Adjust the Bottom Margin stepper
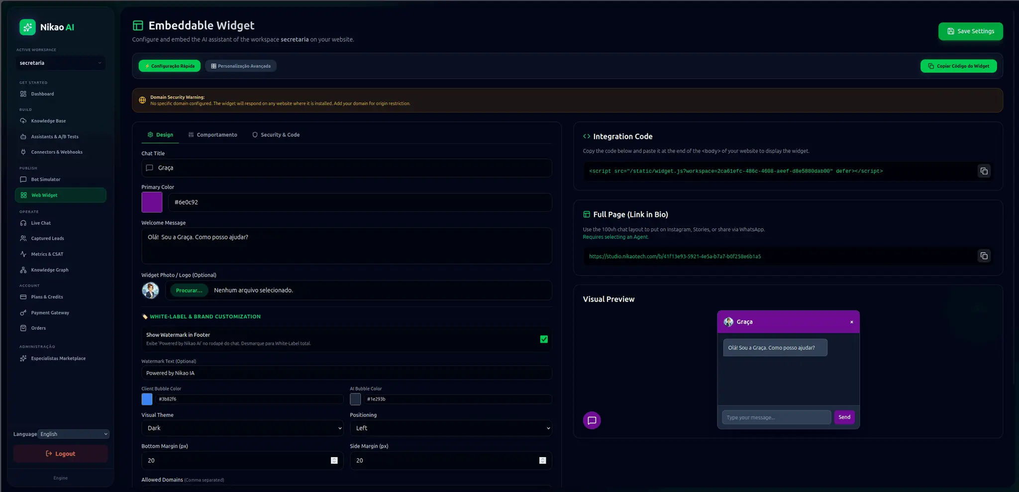Screen dimensions: 1019x492 (x=334, y=461)
